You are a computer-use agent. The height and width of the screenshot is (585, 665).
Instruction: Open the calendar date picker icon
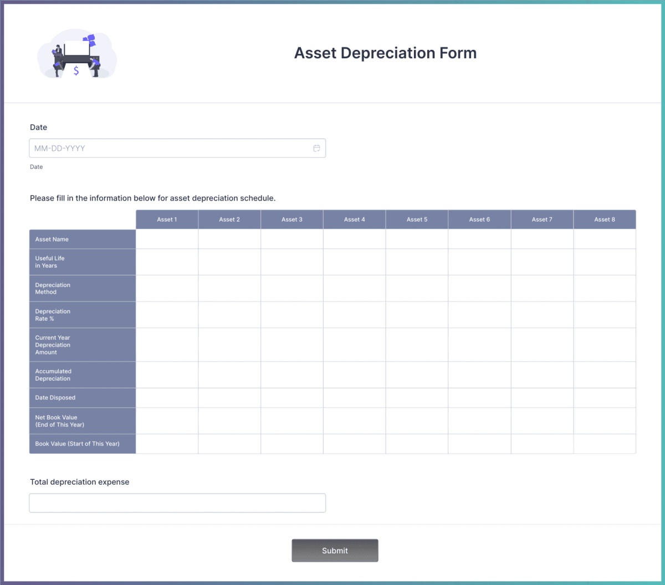click(316, 148)
